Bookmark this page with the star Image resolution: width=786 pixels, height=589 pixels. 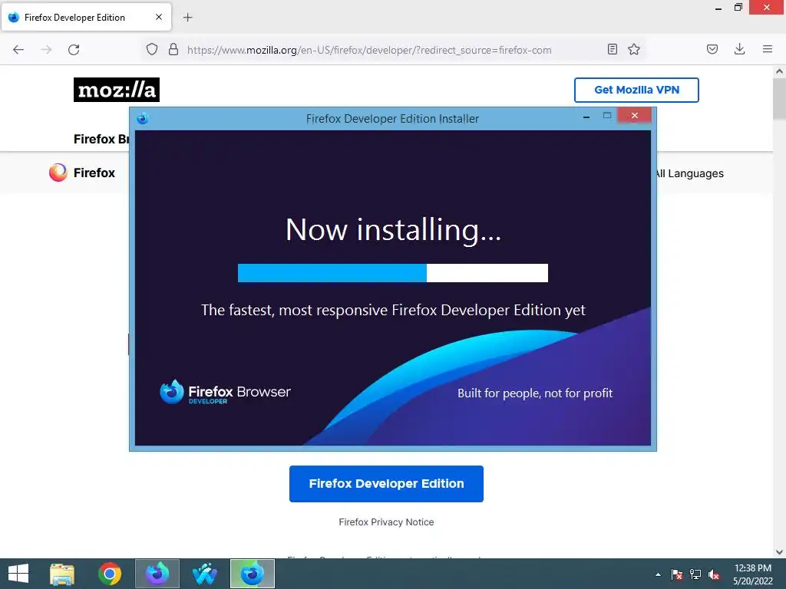click(634, 49)
